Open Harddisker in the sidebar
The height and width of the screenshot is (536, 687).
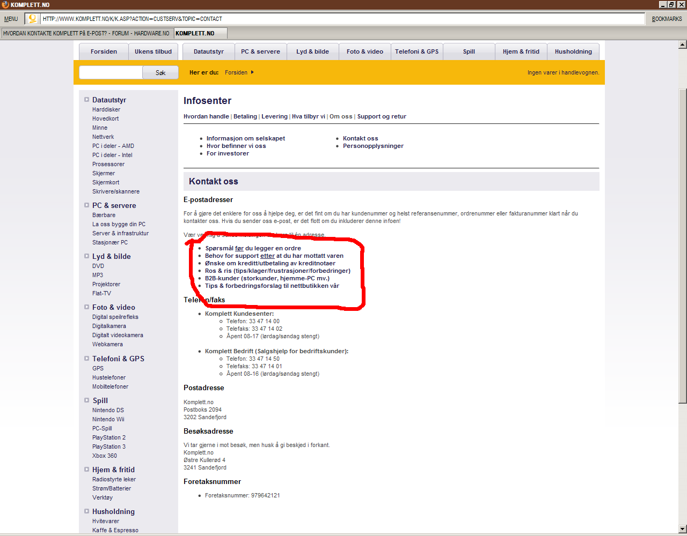(x=106, y=109)
